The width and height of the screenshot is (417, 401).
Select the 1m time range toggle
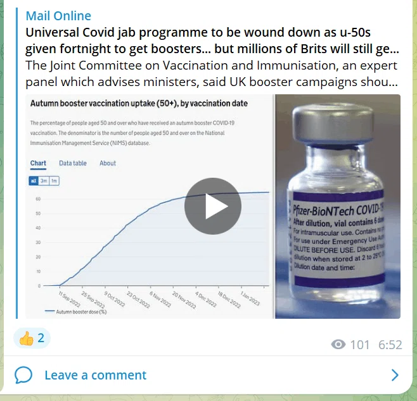pos(54,181)
